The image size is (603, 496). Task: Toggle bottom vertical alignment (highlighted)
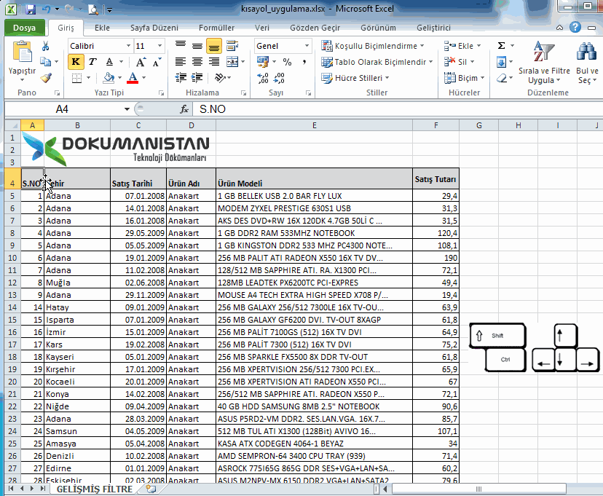click(214, 46)
